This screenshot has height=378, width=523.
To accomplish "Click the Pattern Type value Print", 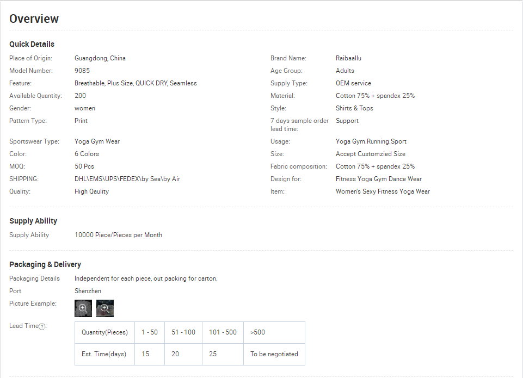I will pyautogui.click(x=81, y=121).
